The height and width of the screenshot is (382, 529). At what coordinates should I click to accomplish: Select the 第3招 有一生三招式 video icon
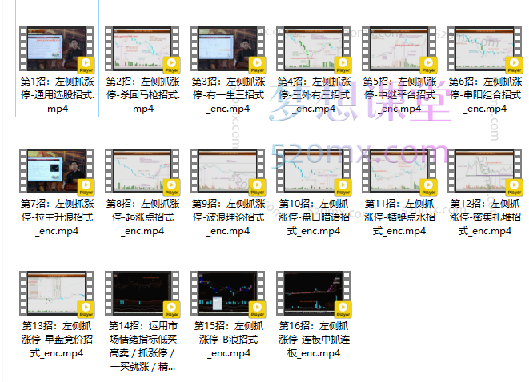pos(228,49)
